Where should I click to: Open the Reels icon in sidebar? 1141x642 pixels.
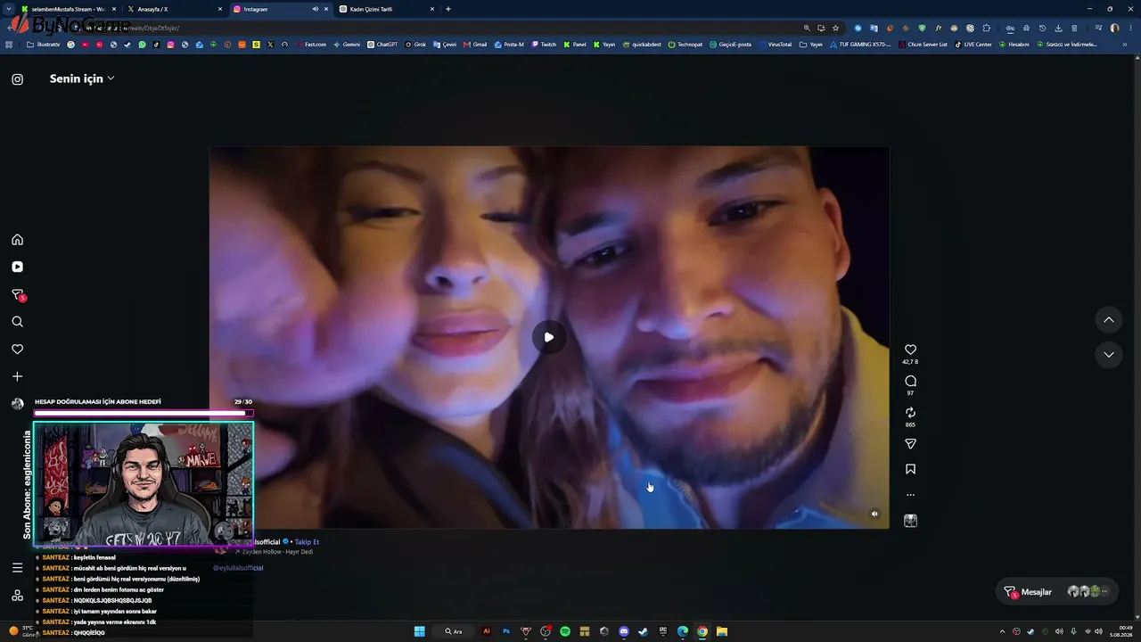tap(17, 267)
